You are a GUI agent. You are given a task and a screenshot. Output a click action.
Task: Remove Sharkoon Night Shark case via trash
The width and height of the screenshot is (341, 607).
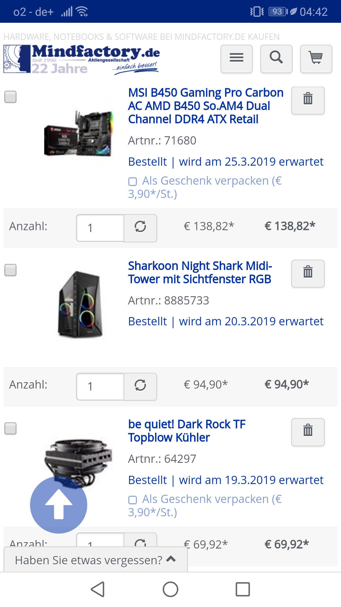pos(308,273)
